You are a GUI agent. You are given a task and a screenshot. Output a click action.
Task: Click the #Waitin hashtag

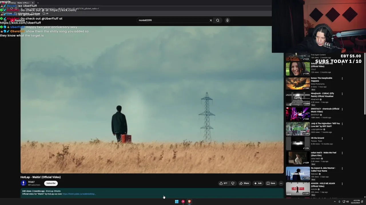click(57, 191)
